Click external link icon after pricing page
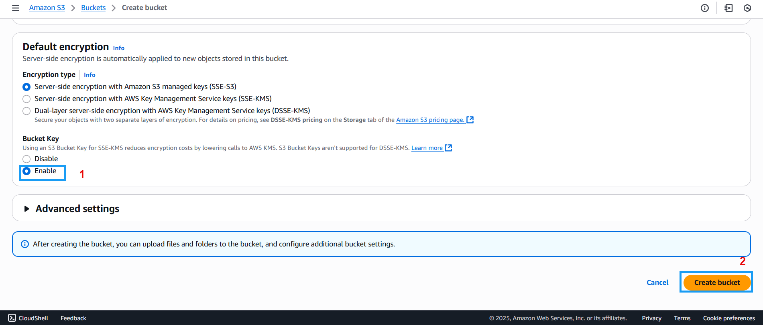This screenshot has height=325, width=763. click(x=470, y=120)
